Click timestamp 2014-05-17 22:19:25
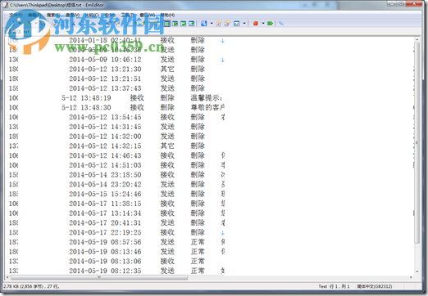 pos(105,232)
